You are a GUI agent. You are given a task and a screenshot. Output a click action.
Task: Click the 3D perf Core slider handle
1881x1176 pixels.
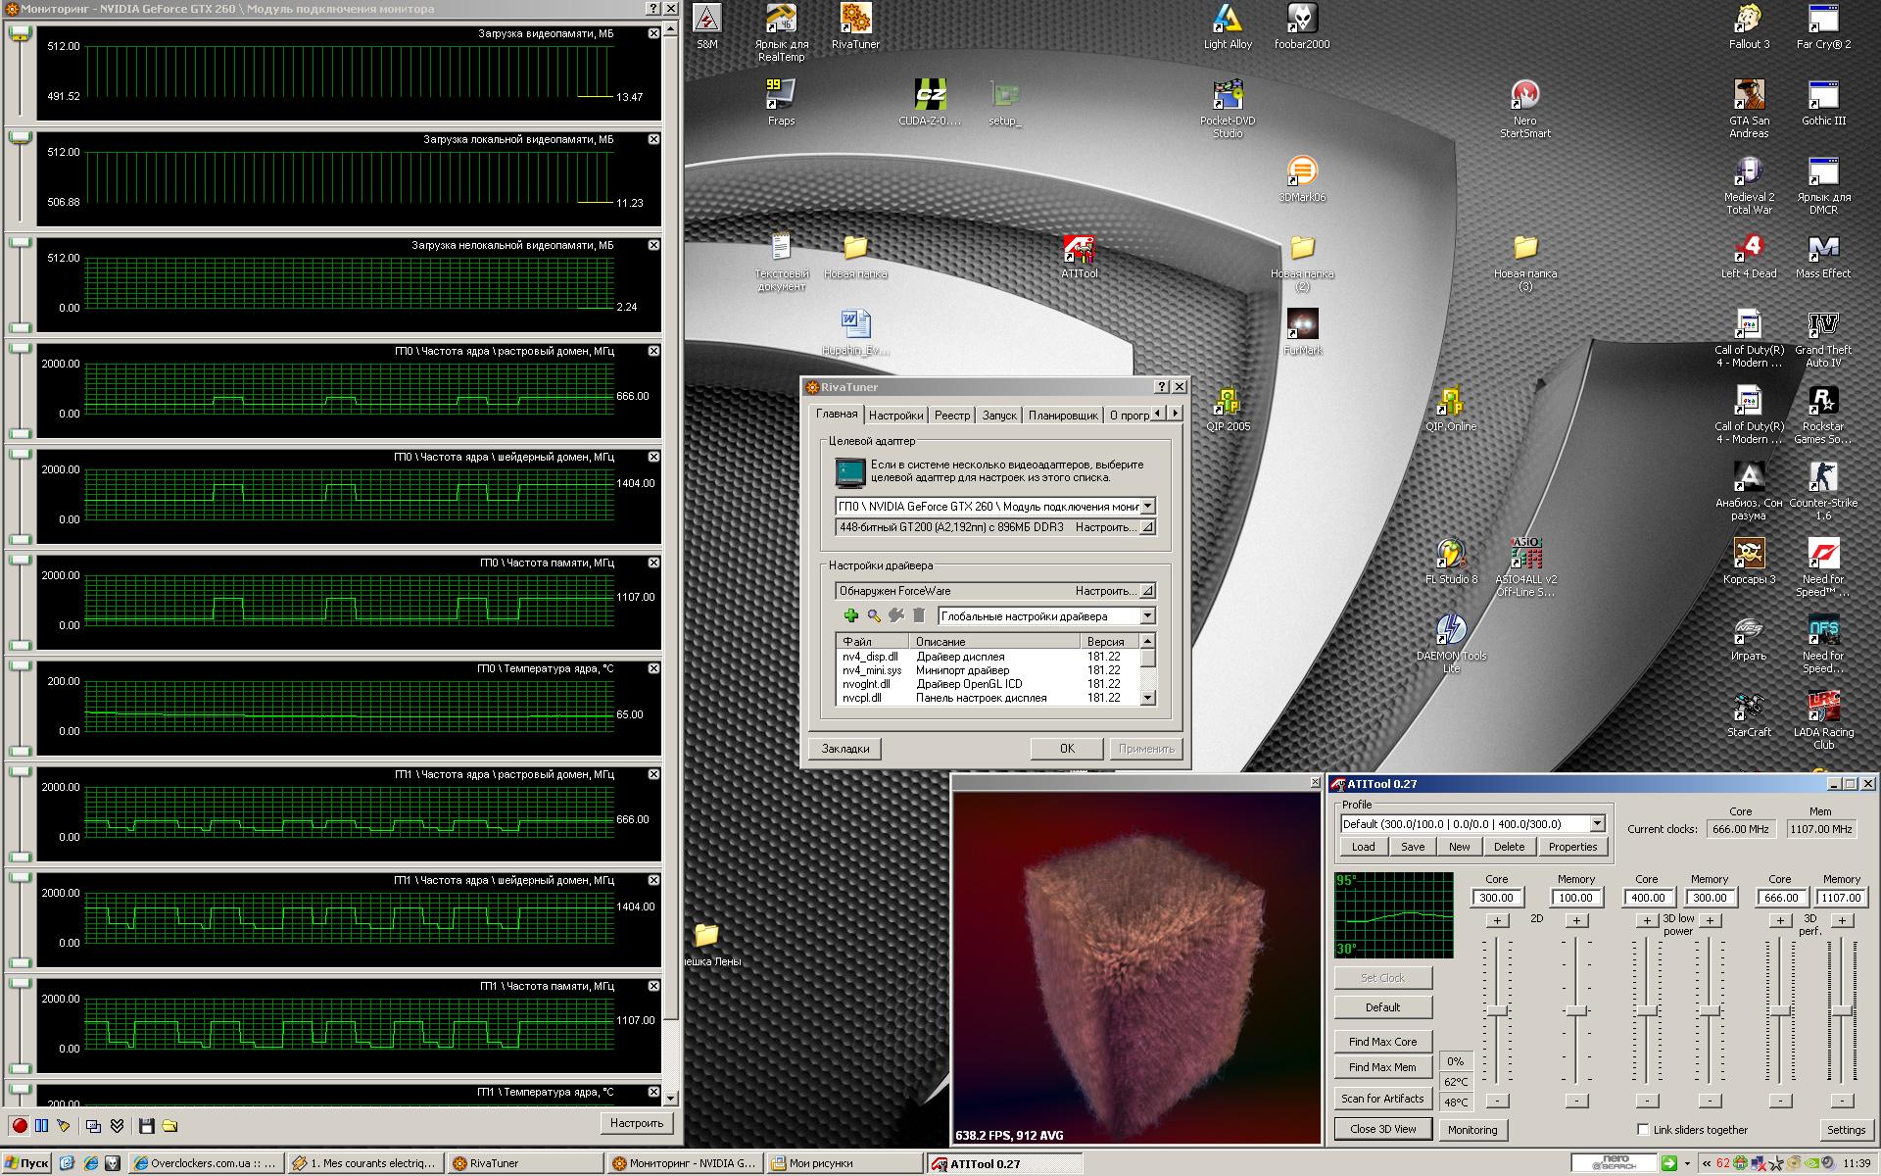click(1780, 1010)
